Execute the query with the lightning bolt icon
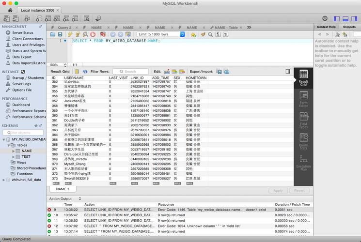The image size is (361, 242). [70, 35]
